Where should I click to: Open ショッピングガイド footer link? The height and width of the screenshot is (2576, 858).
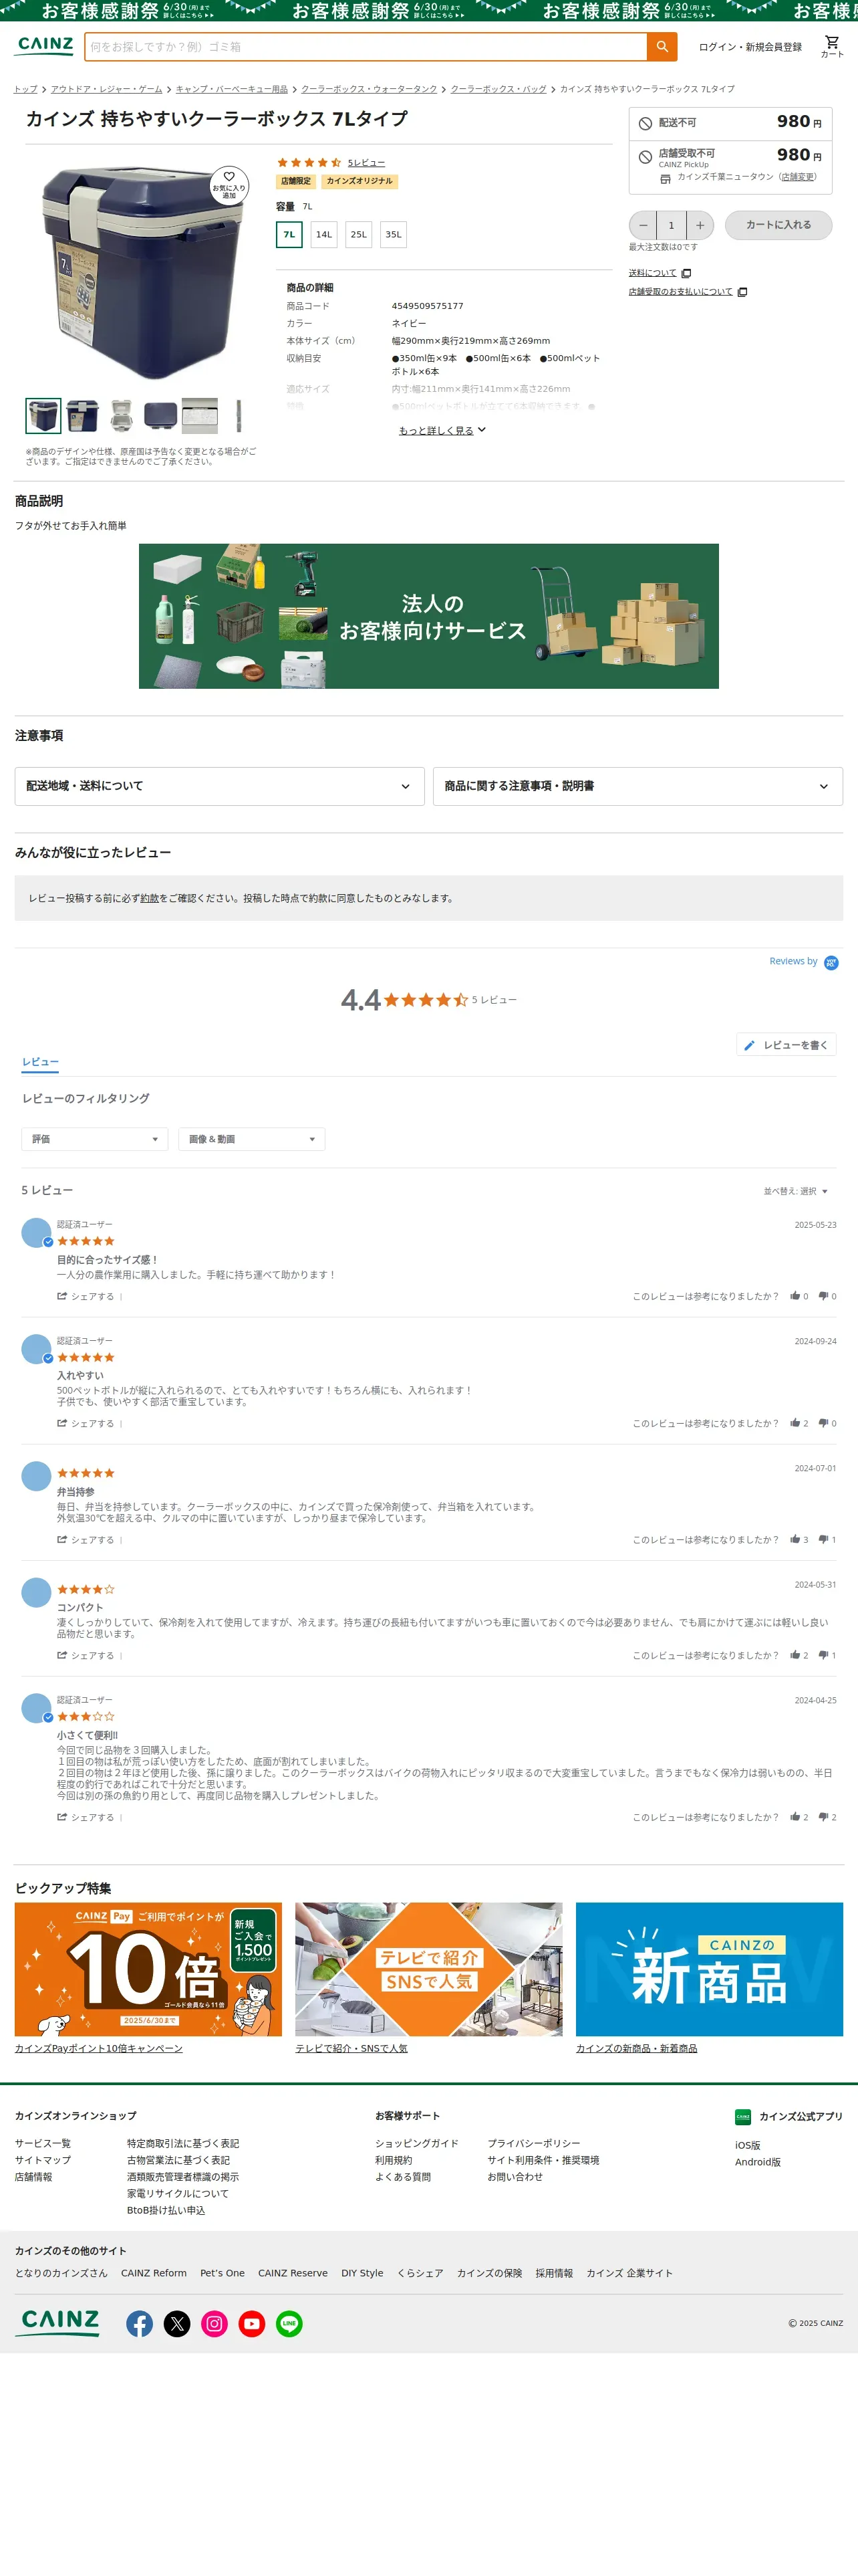pos(416,2144)
